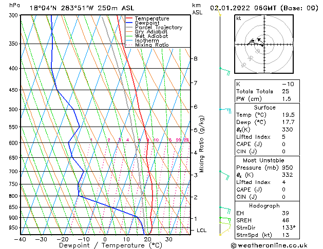This screenshot has height=249, width=323.
Task: Click the 700 hPa pressure label
Action: [x=14, y=171]
